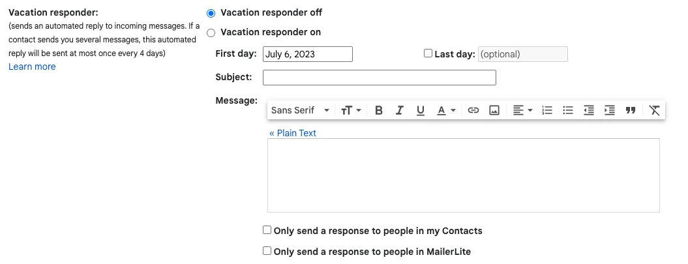Open the text size dropdown

[351, 111]
